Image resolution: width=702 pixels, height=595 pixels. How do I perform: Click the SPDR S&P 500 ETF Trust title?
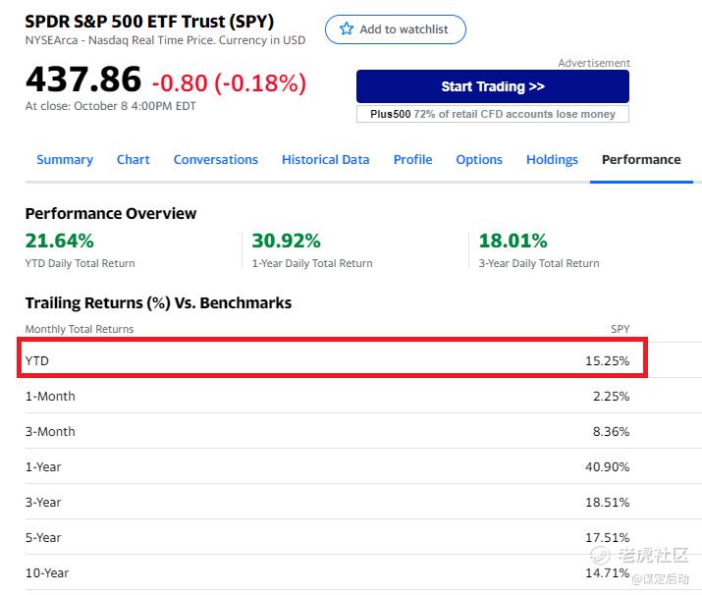[149, 22]
